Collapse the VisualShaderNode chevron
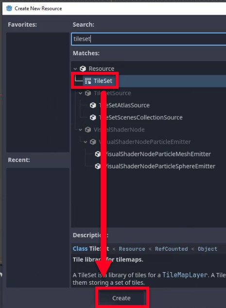 (x=80, y=130)
